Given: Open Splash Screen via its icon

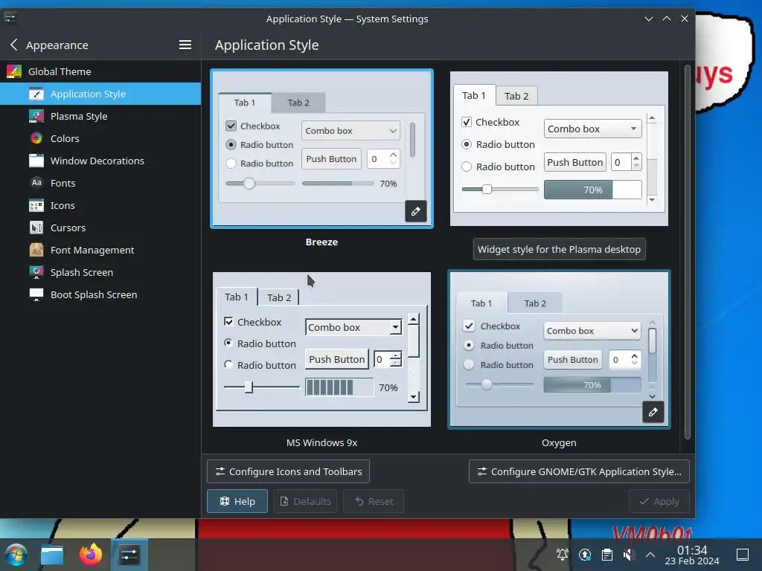Looking at the screenshot, I should tap(36, 272).
